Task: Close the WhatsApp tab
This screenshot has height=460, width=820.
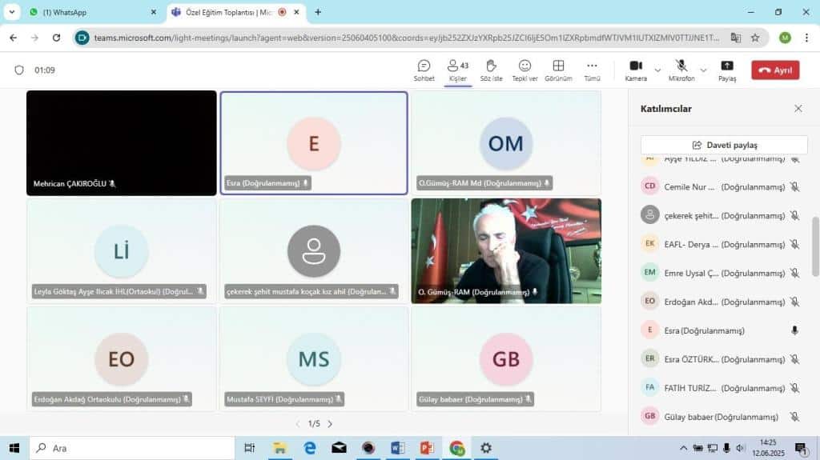Action: pyautogui.click(x=153, y=12)
